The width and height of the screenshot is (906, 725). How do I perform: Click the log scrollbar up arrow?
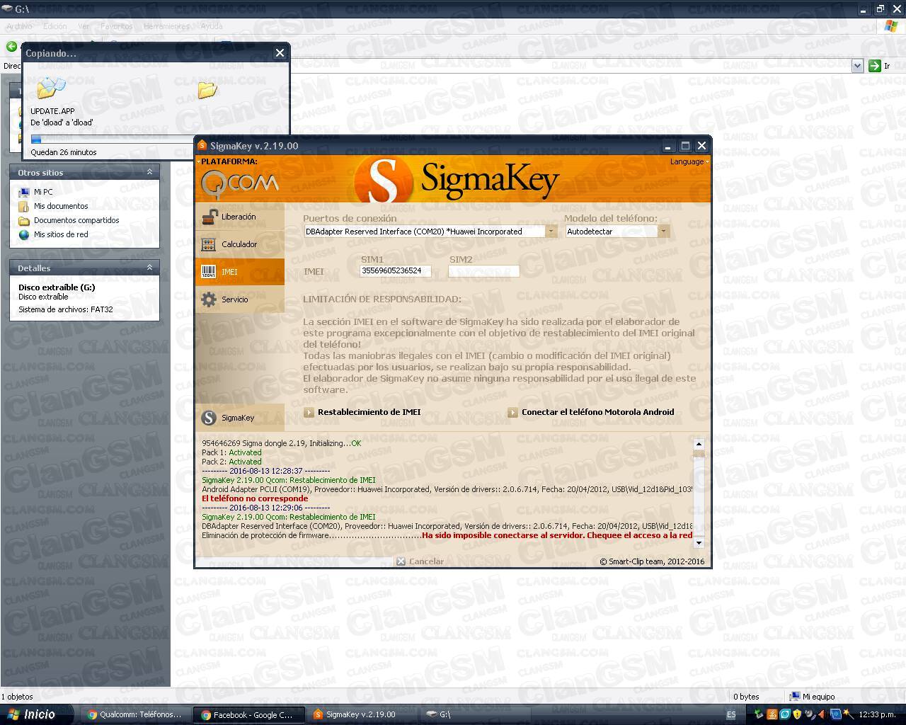pos(699,444)
